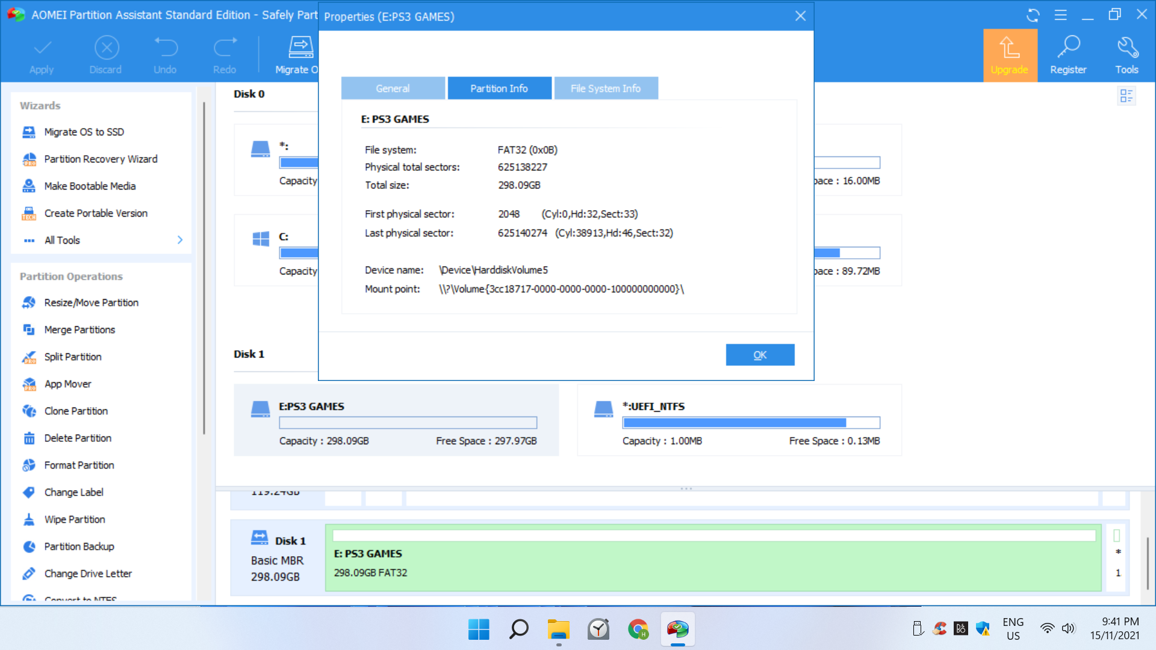Viewport: 1156px width, 650px height.
Task: Click the E:PS3 GAMES usage bar
Action: pos(408,423)
